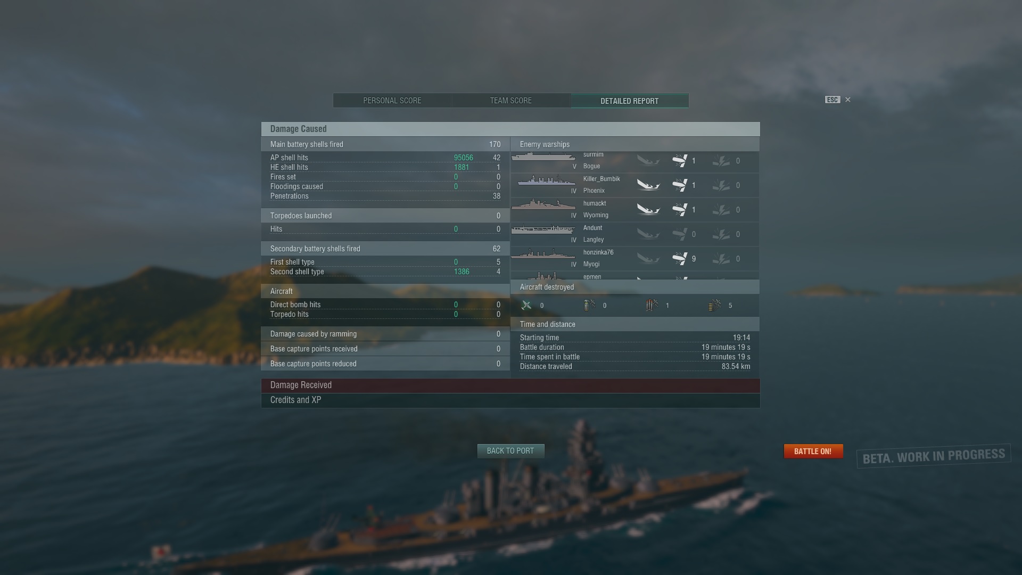Click the dive bomber destroyed icon
The image size is (1022, 575).
tap(589, 305)
